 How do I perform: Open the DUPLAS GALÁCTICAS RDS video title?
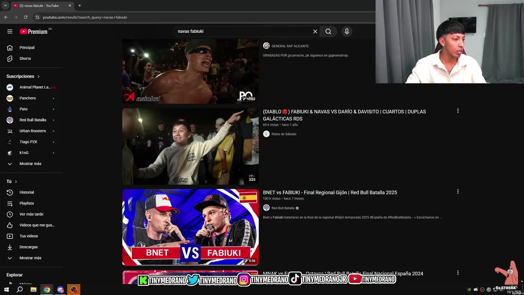point(344,115)
